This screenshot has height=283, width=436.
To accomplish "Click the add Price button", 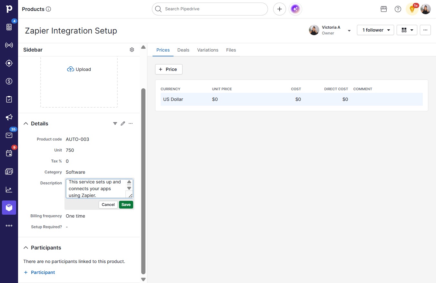I will (169, 69).
